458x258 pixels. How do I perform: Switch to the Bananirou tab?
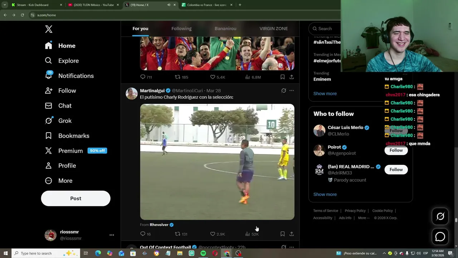[225, 29]
